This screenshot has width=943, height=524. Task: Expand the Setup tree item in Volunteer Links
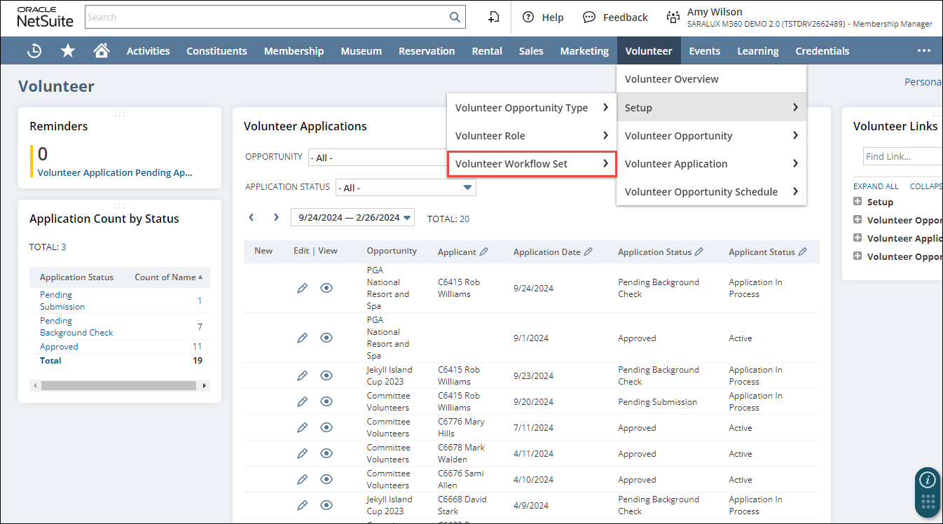(858, 202)
